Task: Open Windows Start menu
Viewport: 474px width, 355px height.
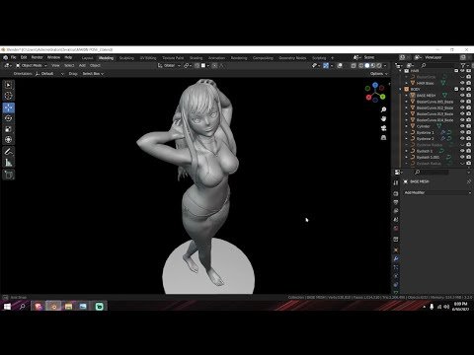Action: (x=7, y=307)
